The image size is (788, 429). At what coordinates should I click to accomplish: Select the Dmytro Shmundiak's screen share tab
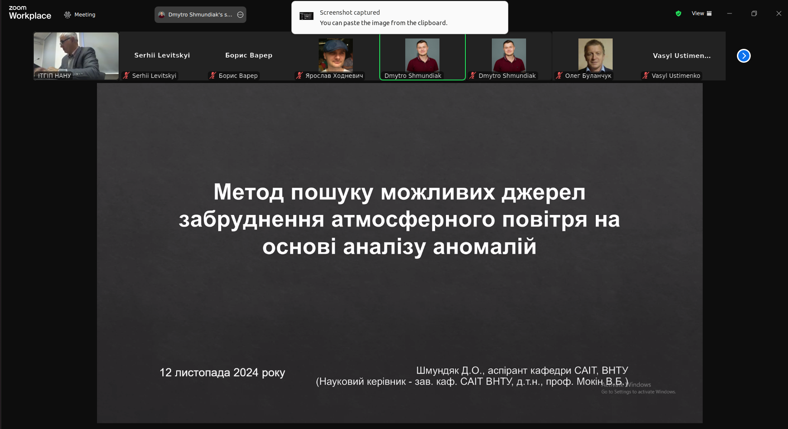tap(200, 15)
